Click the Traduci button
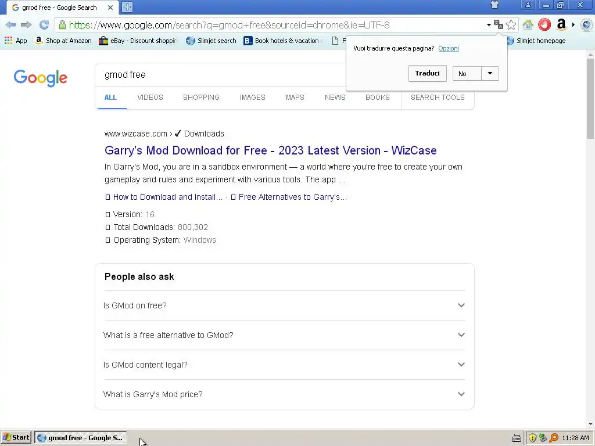Image resolution: width=595 pixels, height=446 pixels. coord(427,74)
